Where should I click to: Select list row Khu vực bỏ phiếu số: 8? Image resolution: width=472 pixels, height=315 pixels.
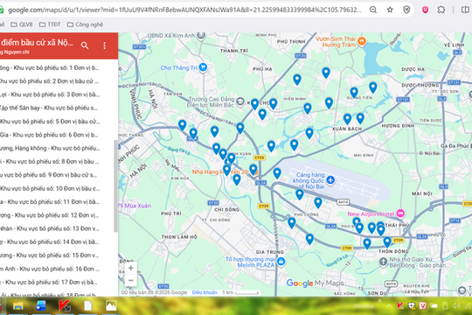57,162
